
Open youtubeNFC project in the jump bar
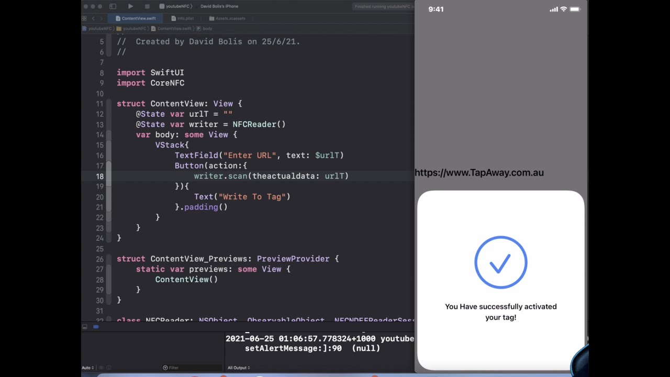coord(98,29)
